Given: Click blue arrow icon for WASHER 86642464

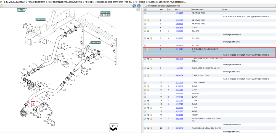Looking at the screenshot, I should point(148,119).
